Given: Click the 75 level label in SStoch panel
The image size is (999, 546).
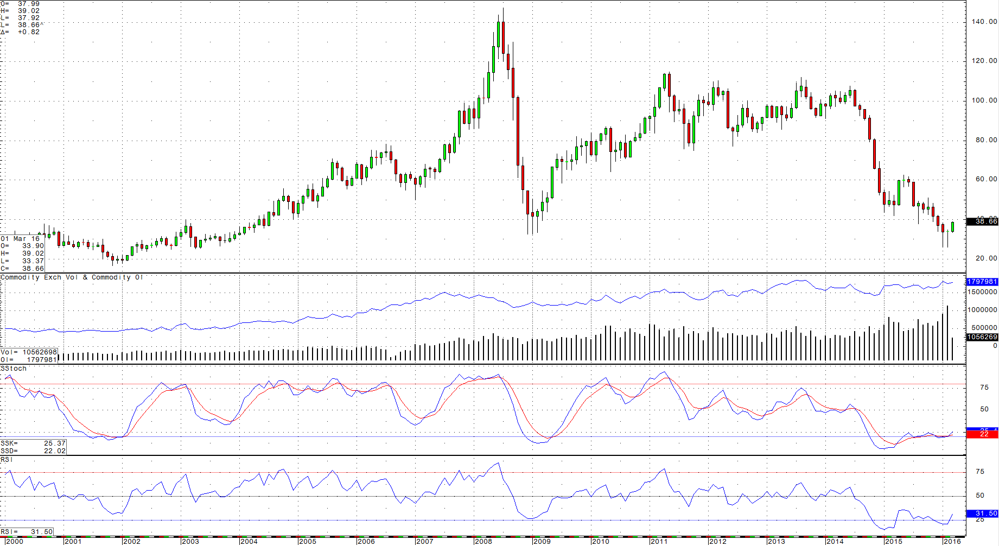Looking at the screenshot, I should click(x=984, y=388).
